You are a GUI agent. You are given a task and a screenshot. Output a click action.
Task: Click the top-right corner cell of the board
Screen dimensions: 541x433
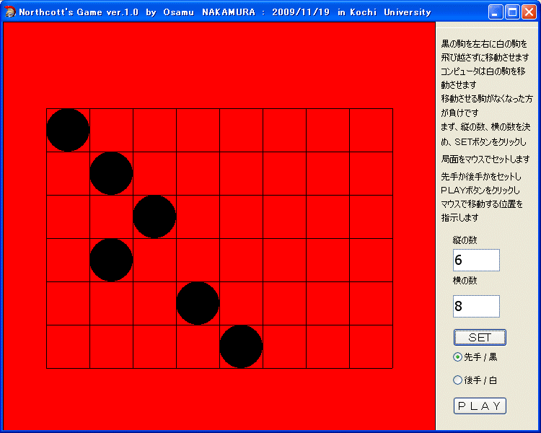[371, 130]
